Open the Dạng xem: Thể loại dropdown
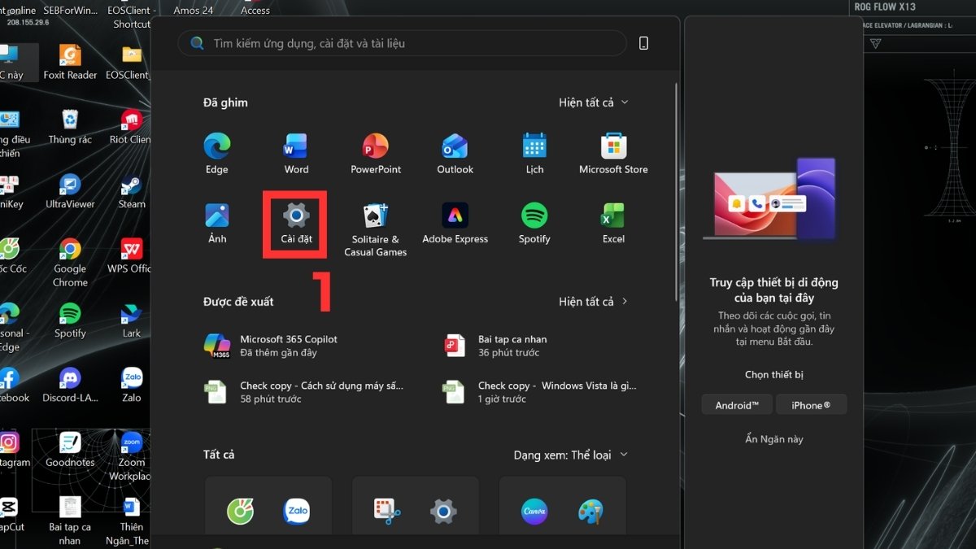This screenshot has height=549, width=976. (x=570, y=455)
